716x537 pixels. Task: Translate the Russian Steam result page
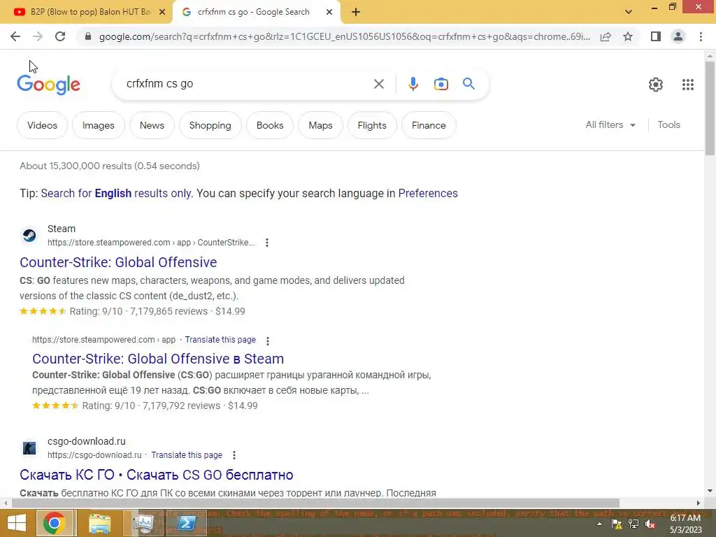220,340
